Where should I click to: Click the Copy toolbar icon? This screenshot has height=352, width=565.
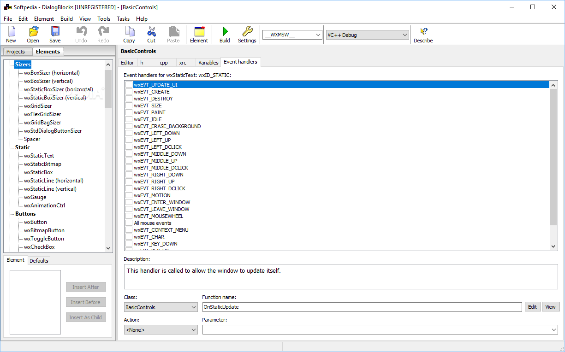(x=130, y=31)
